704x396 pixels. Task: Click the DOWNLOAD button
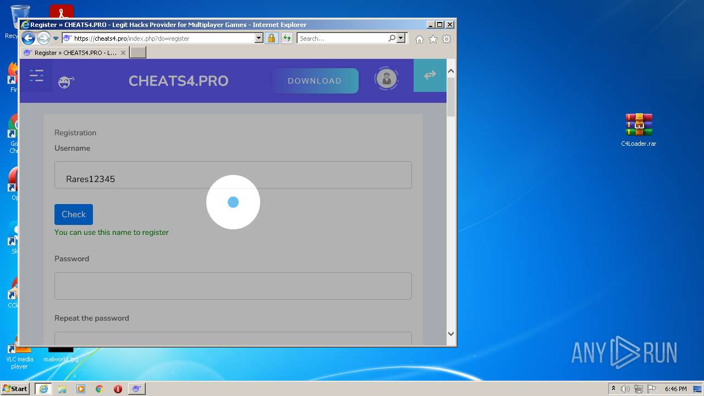(x=315, y=81)
